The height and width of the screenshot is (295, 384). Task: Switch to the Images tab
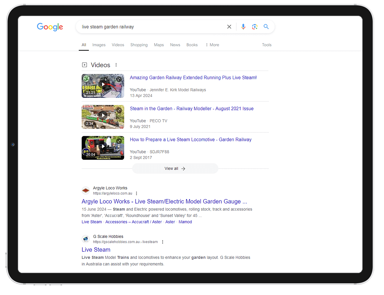99,45
